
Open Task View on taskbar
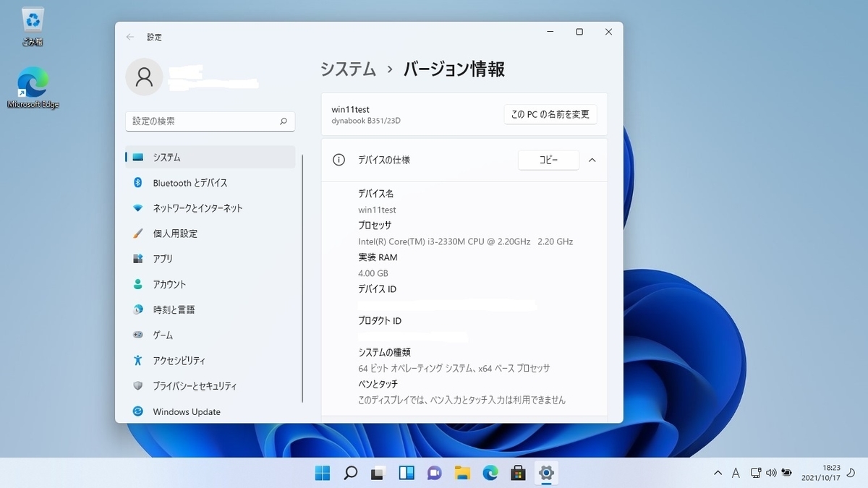(378, 473)
